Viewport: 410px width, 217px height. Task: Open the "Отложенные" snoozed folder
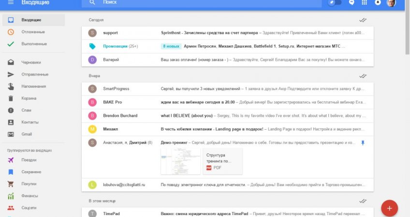coord(33,32)
